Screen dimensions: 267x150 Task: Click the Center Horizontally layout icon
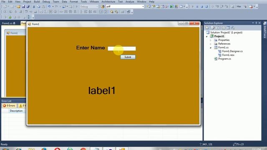[101, 12]
